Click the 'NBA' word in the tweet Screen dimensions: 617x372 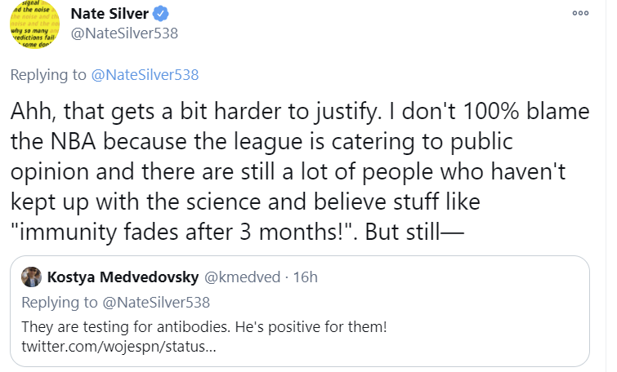pyautogui.click(x=75, y=141)
